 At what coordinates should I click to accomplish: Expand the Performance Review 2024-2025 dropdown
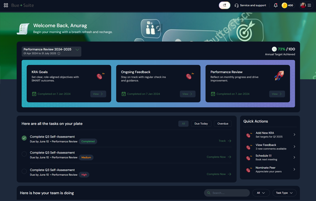(78, 49)
